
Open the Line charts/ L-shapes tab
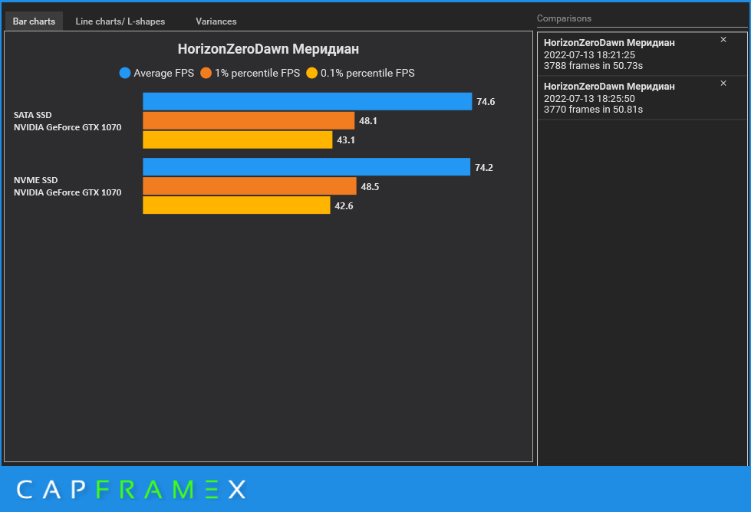[x=120, y=21]
